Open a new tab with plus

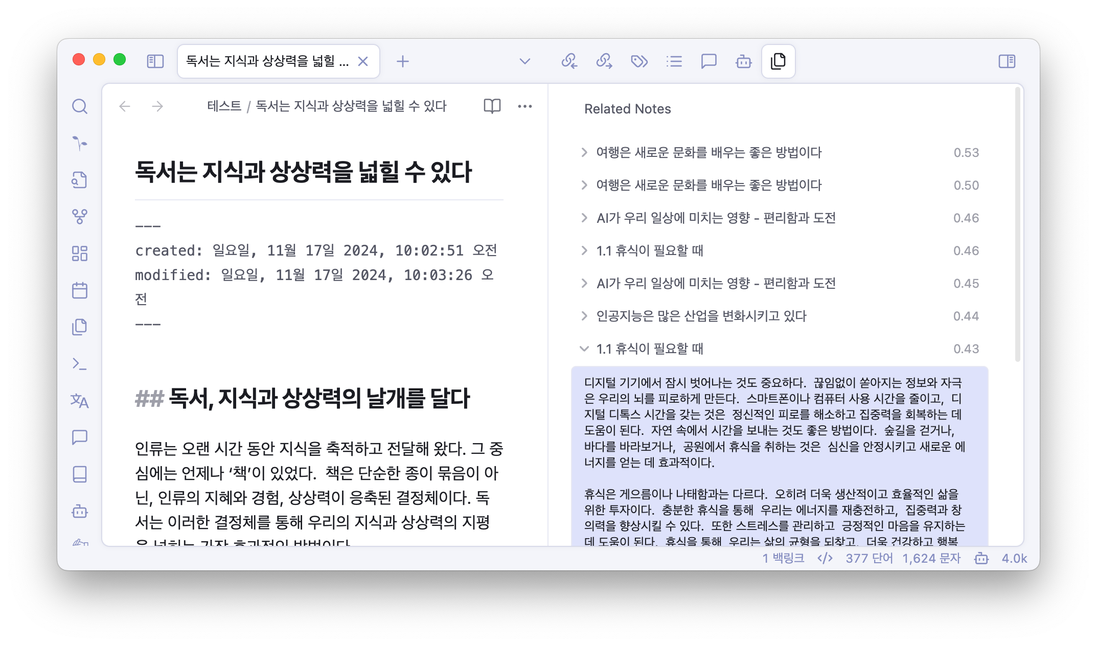click(402, 61)
